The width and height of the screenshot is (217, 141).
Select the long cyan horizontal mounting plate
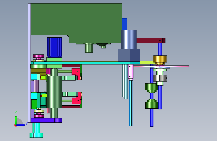pos(85,63)
